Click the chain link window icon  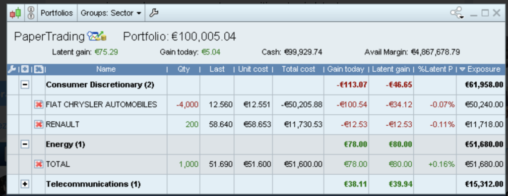(x=31, y=13)
